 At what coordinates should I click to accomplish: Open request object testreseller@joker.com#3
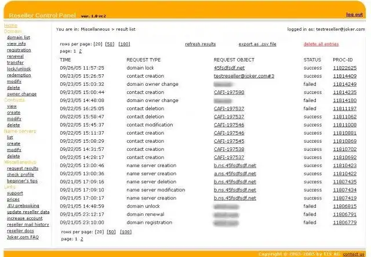pyautogui.click(x=244, y=76)
